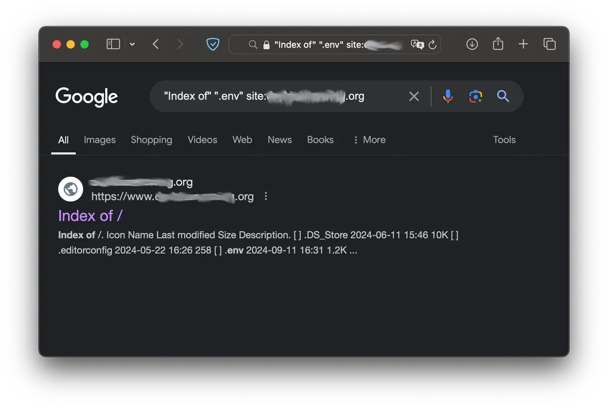Show Safari downloads

point(472,44)
